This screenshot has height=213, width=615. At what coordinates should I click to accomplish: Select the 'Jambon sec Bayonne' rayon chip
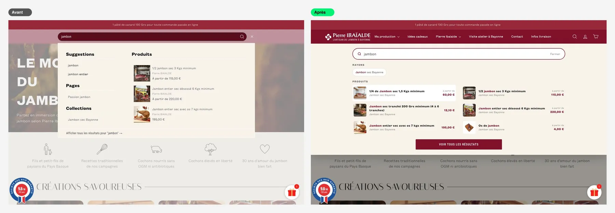click(x=369, y=72)
